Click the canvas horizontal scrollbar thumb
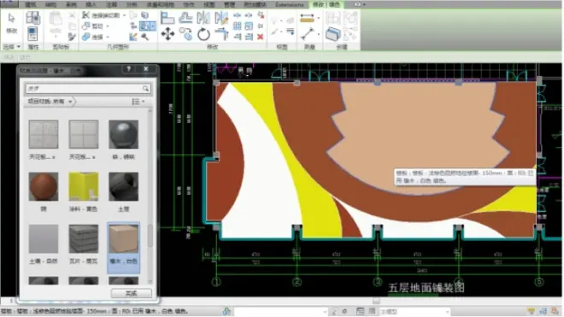The width and height of the screenshot is (564, 317). 376,301
